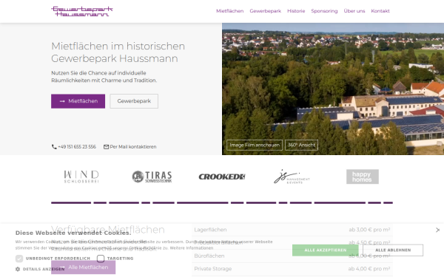Watch the Image Film anschauen video
The height and width of the screenshot is (277, 444).
[255, 145]
